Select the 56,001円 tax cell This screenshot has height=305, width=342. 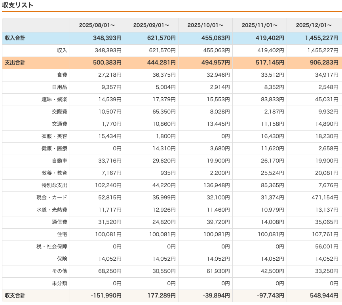click(x=327, y=246)
